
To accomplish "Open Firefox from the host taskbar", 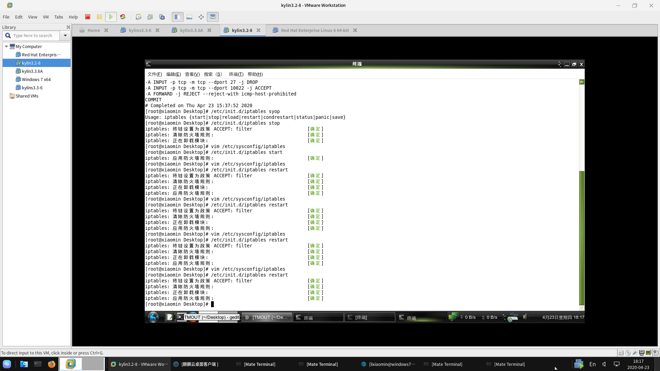I will point(52,364).
